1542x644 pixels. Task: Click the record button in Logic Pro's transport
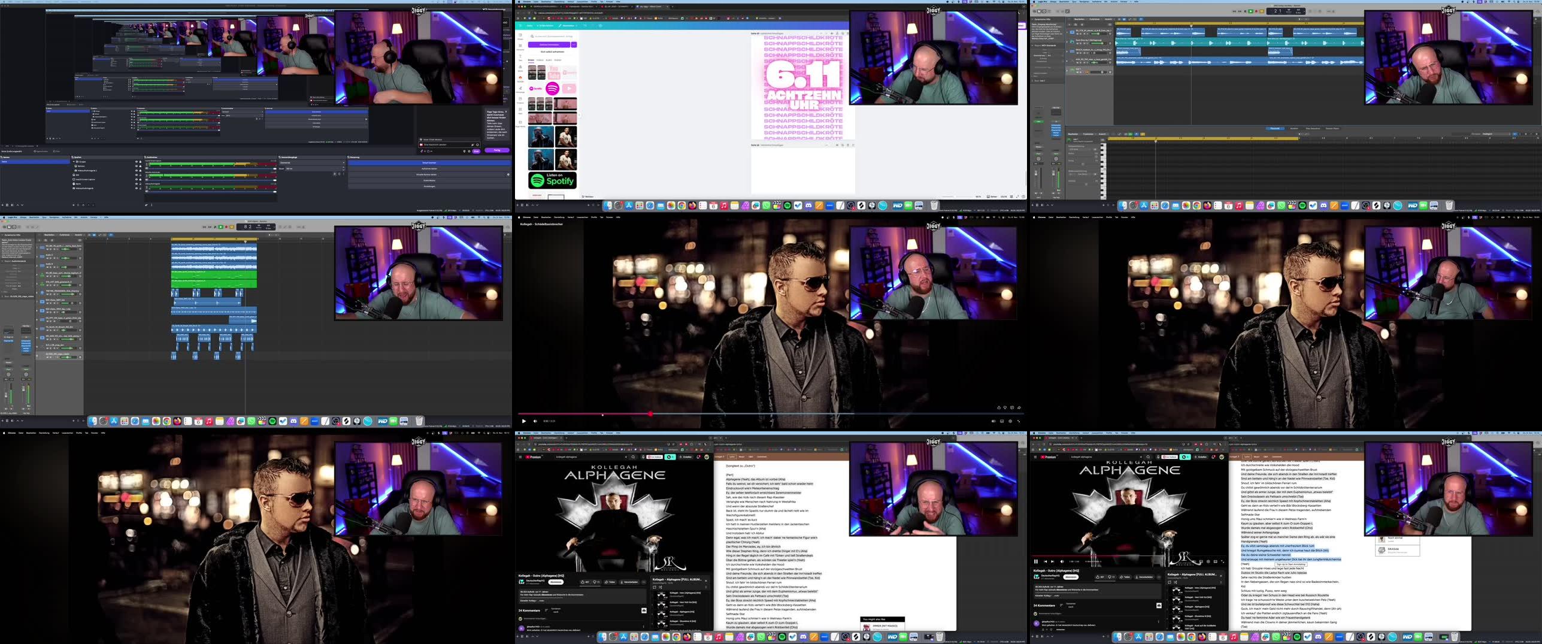pyautogui.click(x=226, y=227)
